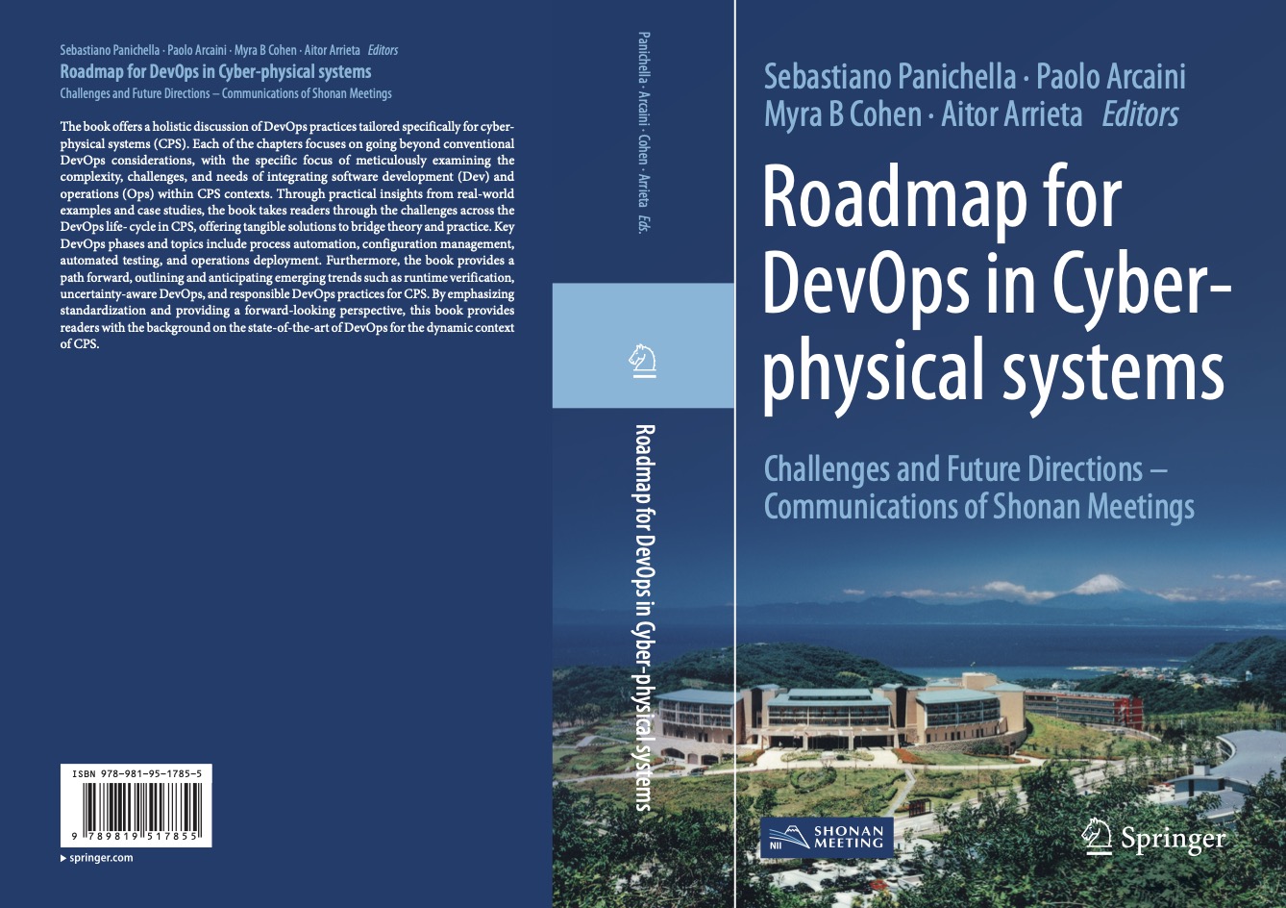Screen dimensions: 1286x908
Task: Click the back cover description paragraph
Action: (287, 235)
